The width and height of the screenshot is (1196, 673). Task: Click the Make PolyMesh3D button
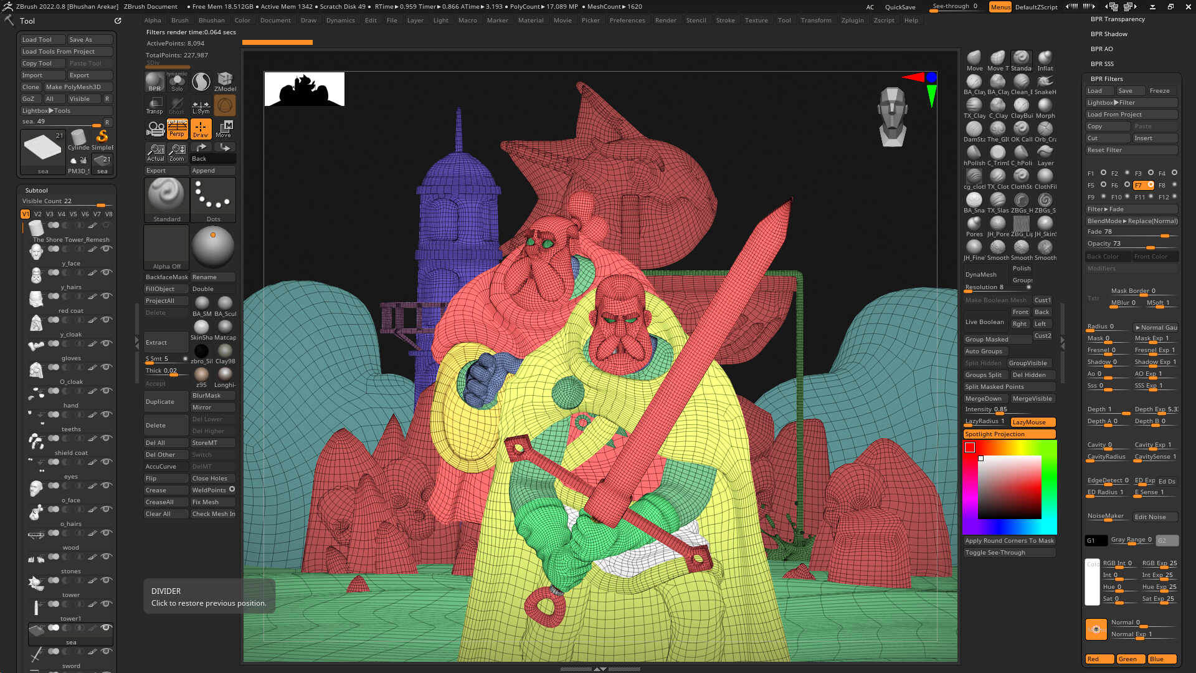pyautogui.click(x=77, y=87)
